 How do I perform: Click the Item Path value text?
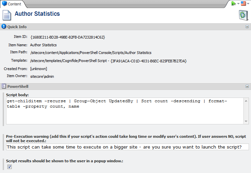click(x=91, y=53)
